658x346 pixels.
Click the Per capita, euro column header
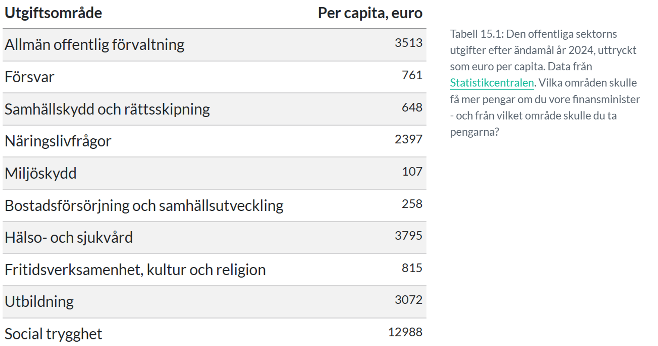point(370,13)
